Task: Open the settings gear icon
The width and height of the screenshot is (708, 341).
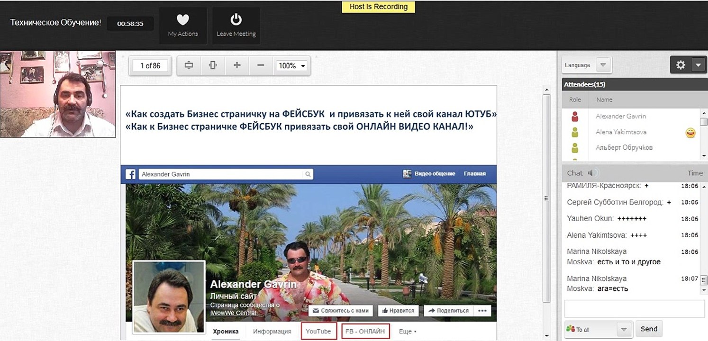Action: click(x=681, y=65)
